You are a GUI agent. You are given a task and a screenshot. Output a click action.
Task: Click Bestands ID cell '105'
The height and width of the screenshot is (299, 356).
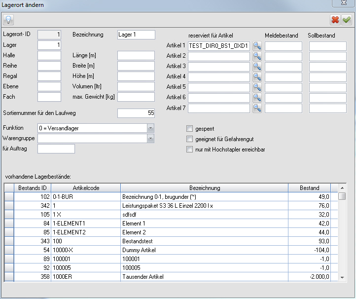[33, 215]
